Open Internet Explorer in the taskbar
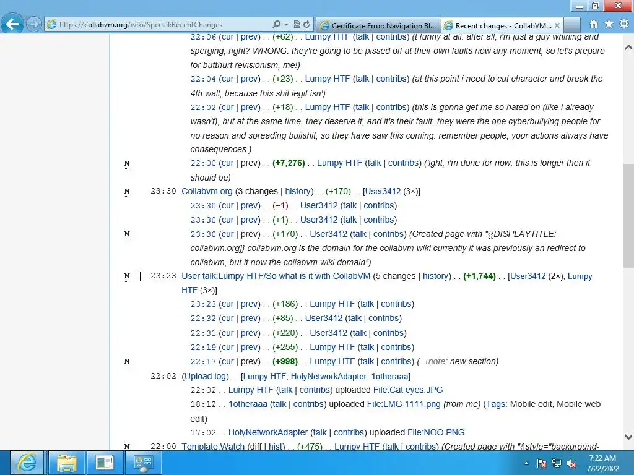This screenshot has width=634, height=475. pos(27,463)
